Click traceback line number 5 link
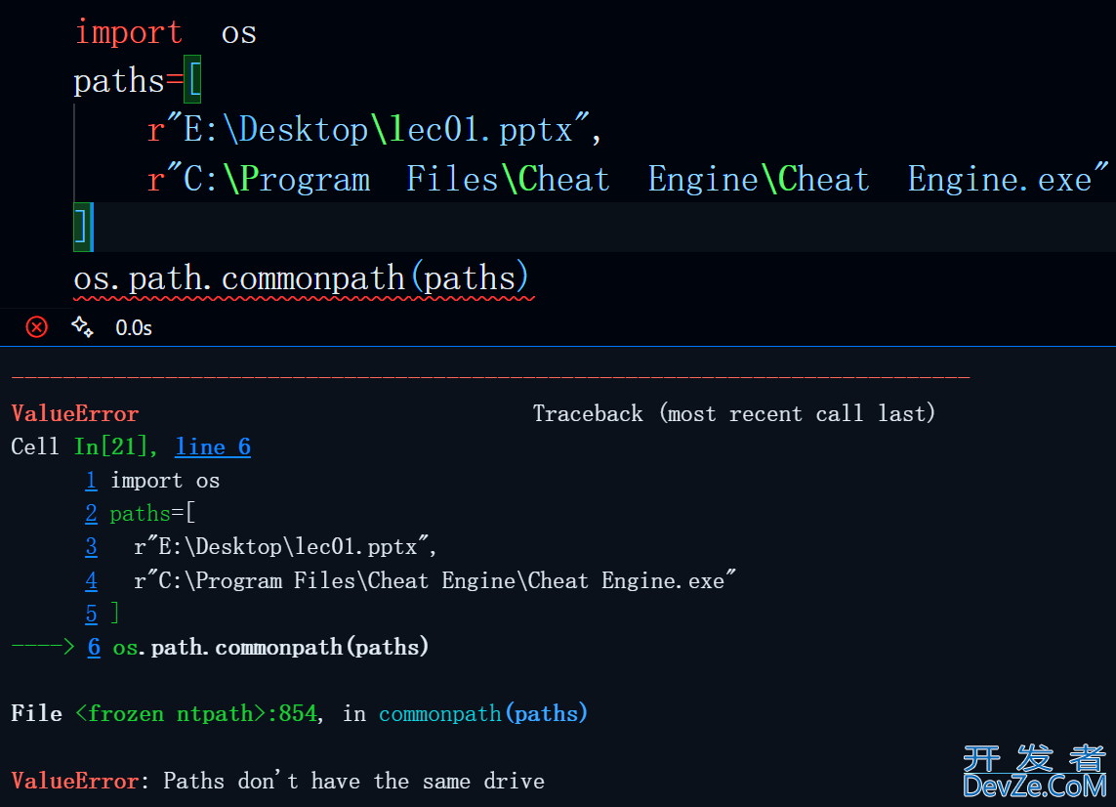 (91, 614)
